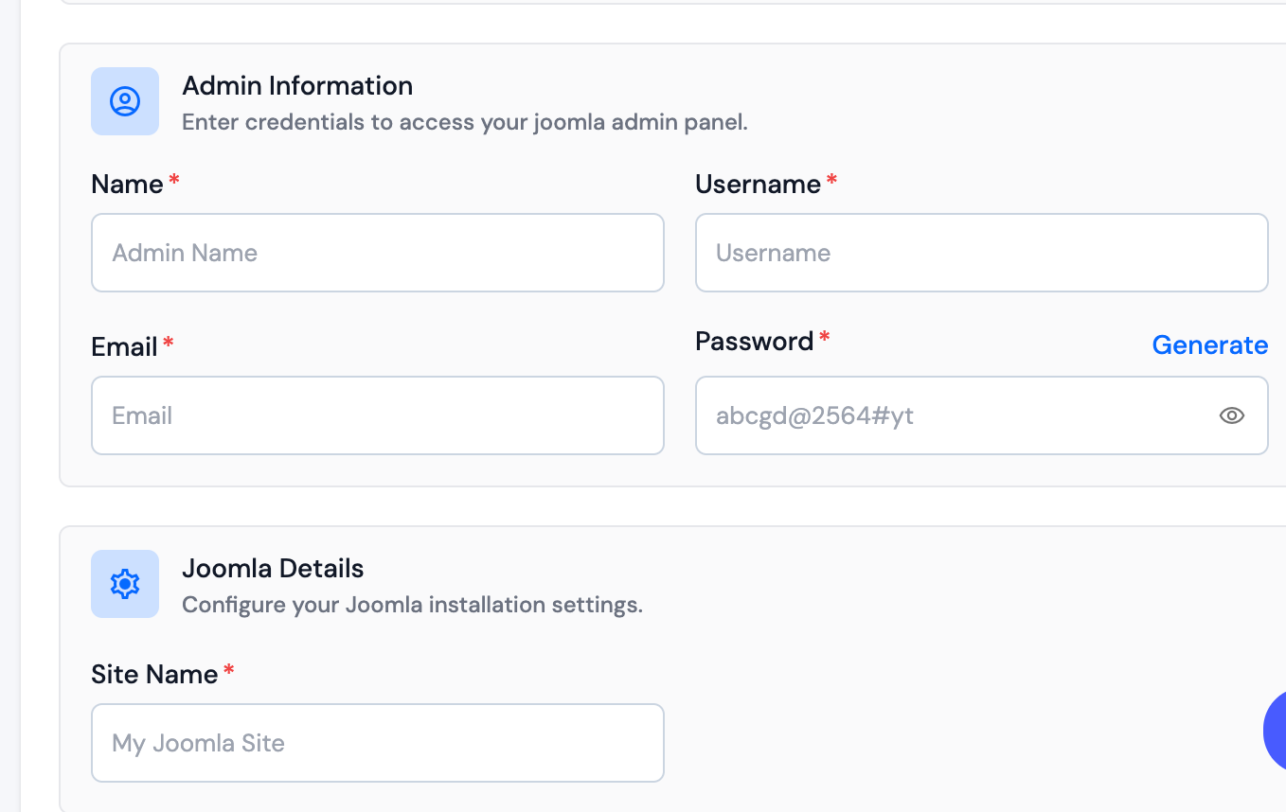Select the Email input field
The width and height of the screenshot is (1286, 812).
(x=377, y=415)
